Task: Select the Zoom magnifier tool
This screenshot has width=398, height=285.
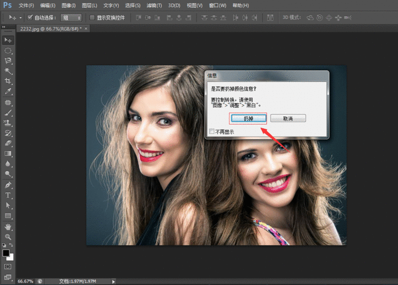Action: pyautogui.click(x=8, y=237)
